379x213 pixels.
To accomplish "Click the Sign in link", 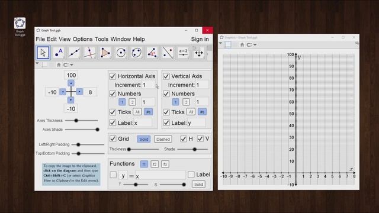I will pyautogui.click(x=200, y=39).
